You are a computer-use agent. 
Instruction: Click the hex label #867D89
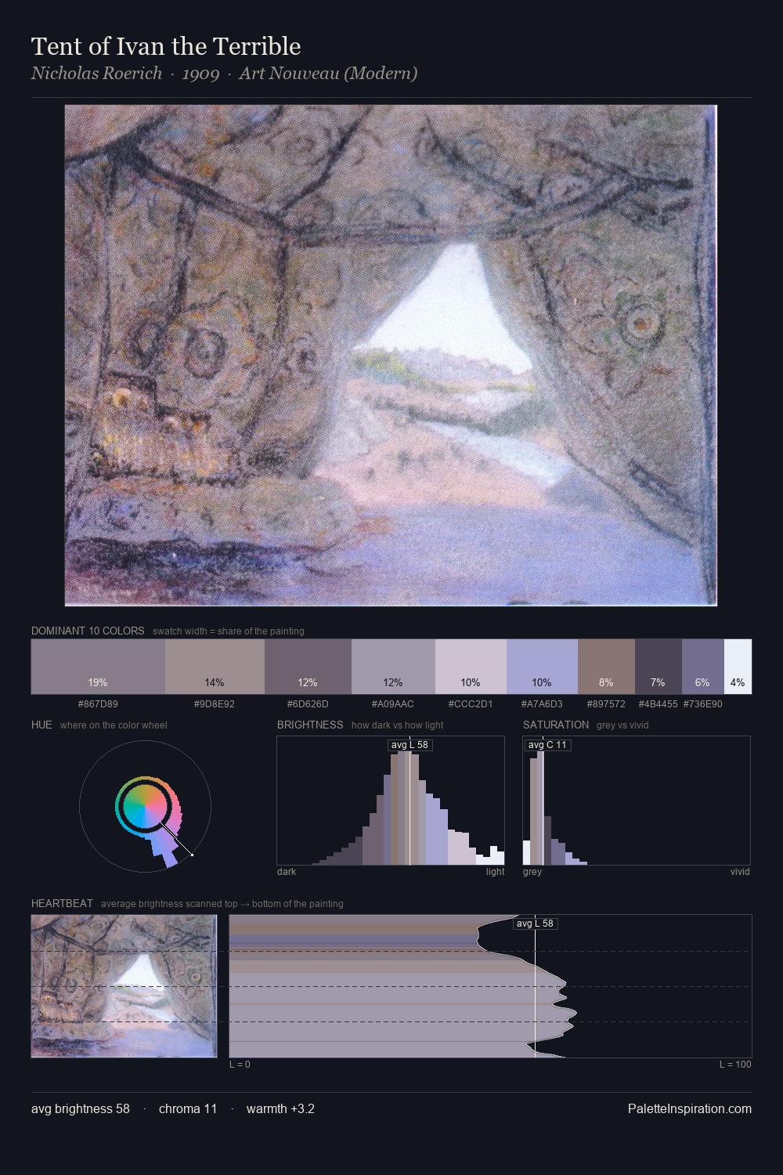click(98, 704)
